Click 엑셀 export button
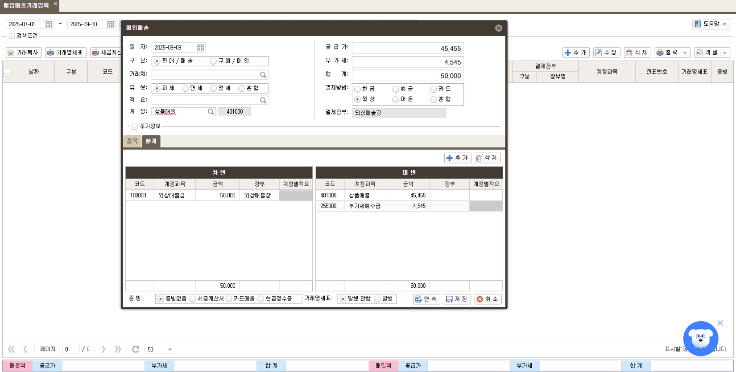The height and width of the screenshot is (372, 736). (707, 53)
